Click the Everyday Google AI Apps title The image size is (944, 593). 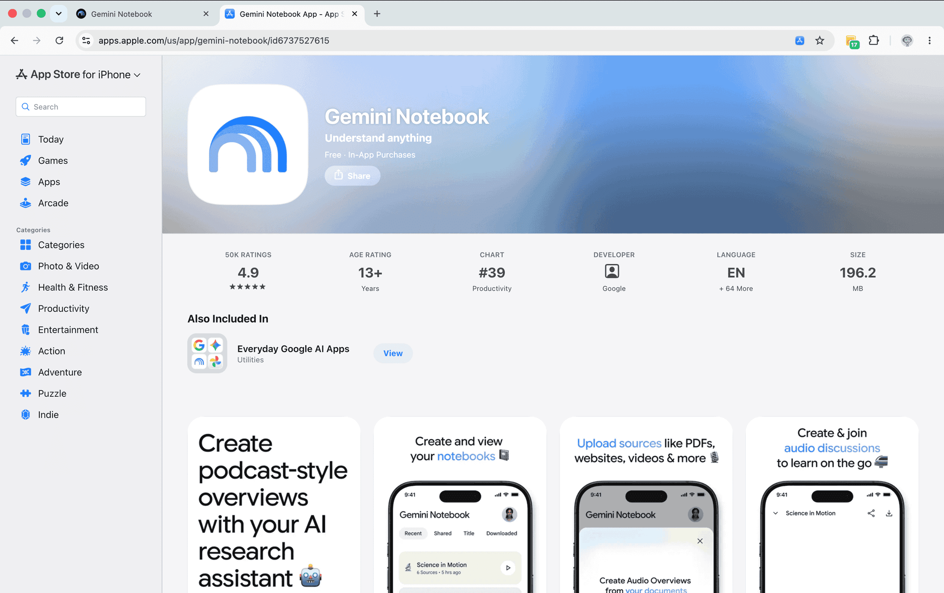click(x=293, y=349)
